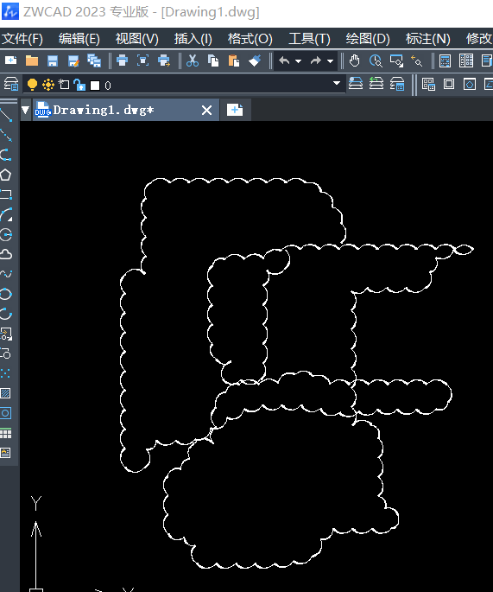Click the Save icon button
The width and height of the screenshot is (493, 592).
coord(53,60)
